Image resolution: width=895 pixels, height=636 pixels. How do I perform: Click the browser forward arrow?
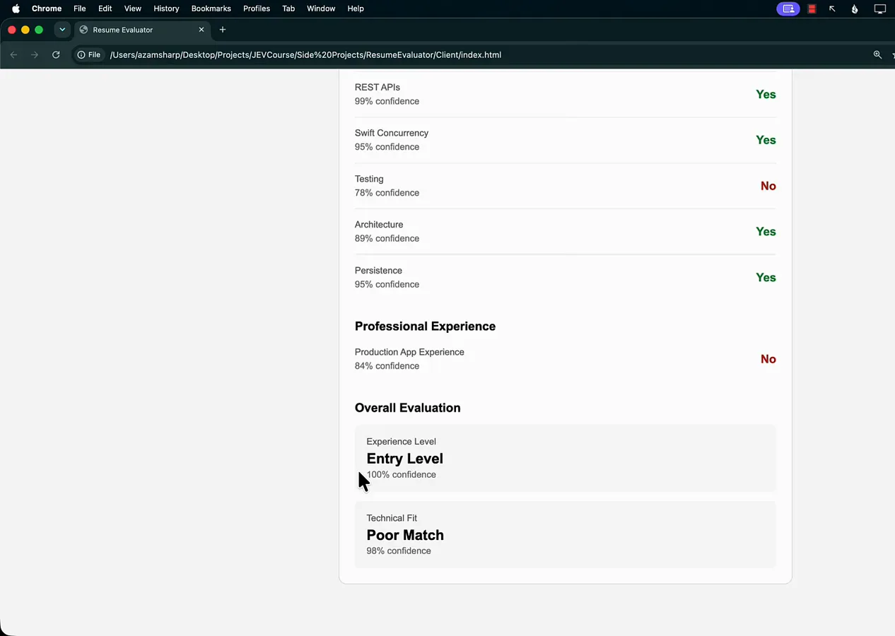coord(35,54)
